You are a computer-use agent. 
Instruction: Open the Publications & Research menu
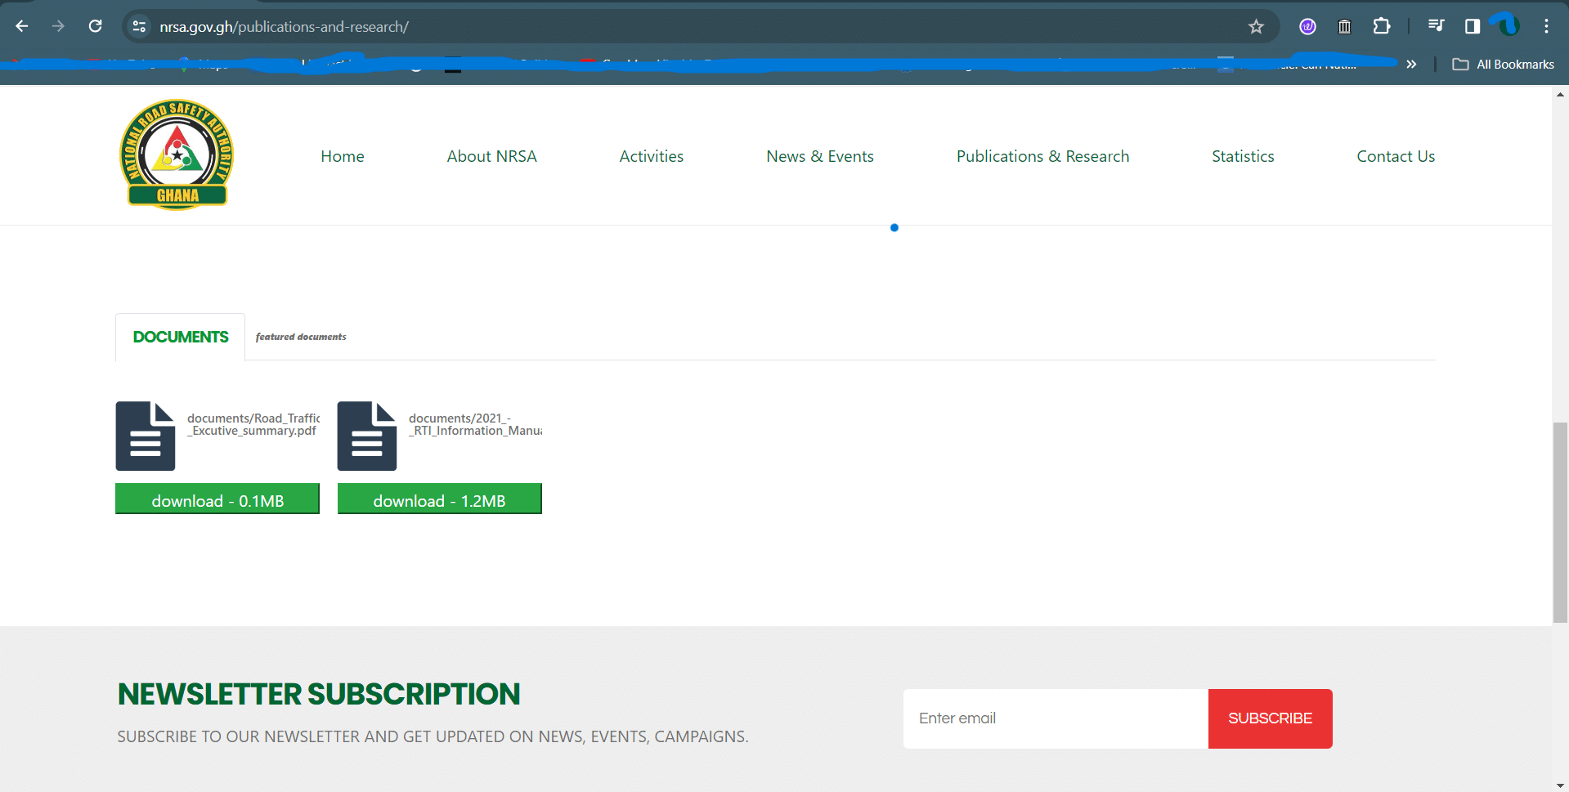(1042, 156)
